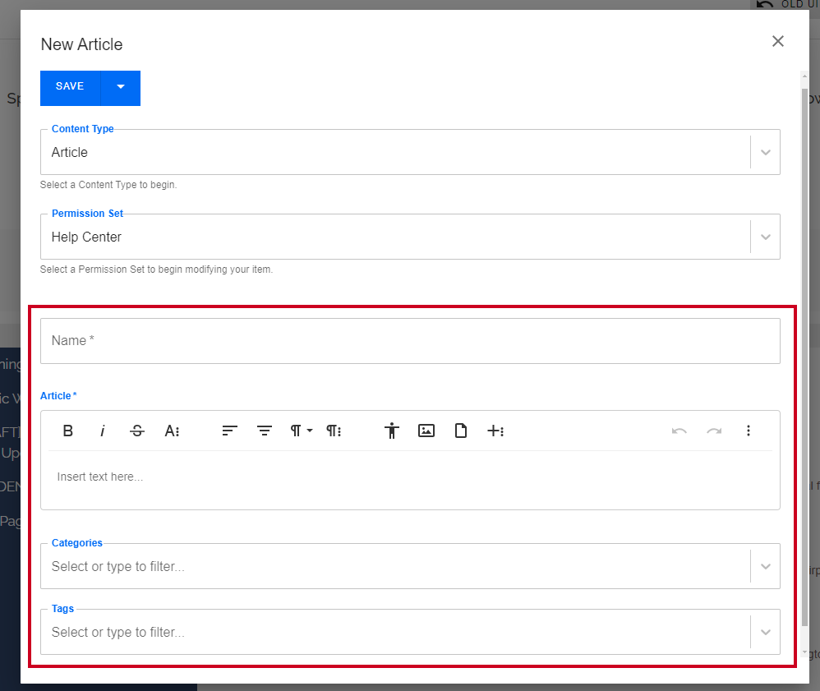Viewport: 820px width, 691px height.
Task: Insert an image into the article
Action: coord(426,431)
